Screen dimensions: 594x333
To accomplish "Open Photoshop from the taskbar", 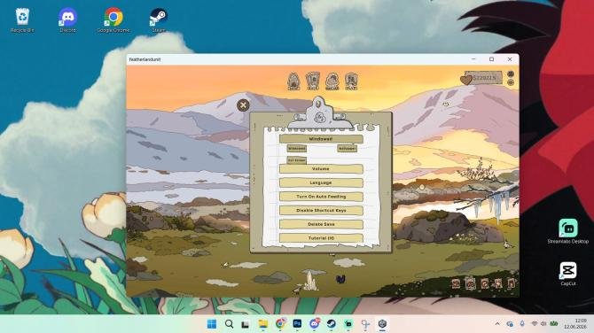I will click(297, 324).
